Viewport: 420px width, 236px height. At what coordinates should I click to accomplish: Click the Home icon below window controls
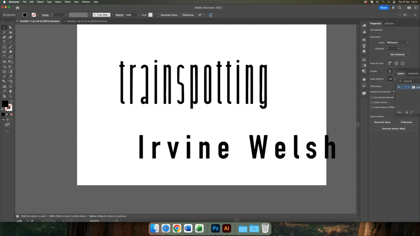pyautogui.click(x=17, y=8)
